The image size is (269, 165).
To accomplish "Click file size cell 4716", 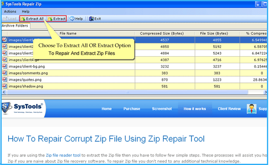I will pyautogui.click(x=217, y=60).
